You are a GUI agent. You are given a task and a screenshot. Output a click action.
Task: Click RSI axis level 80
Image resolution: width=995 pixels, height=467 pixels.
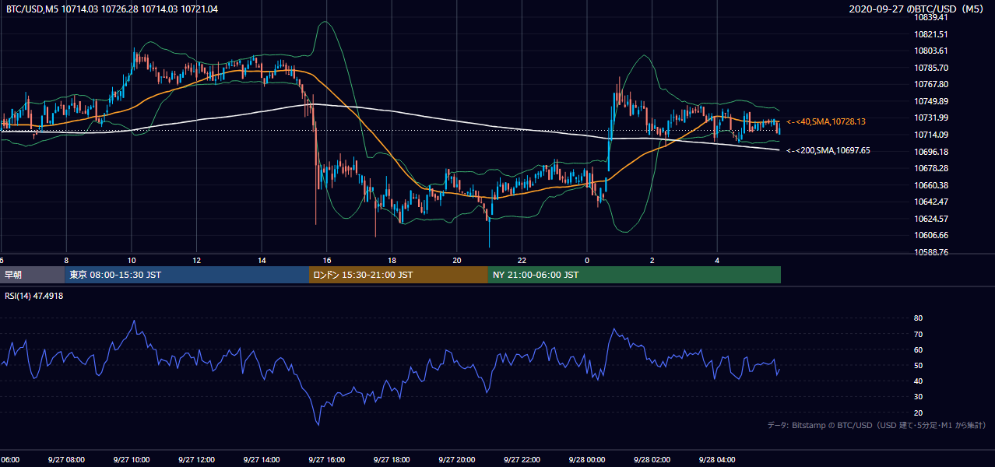coord(919,318)
